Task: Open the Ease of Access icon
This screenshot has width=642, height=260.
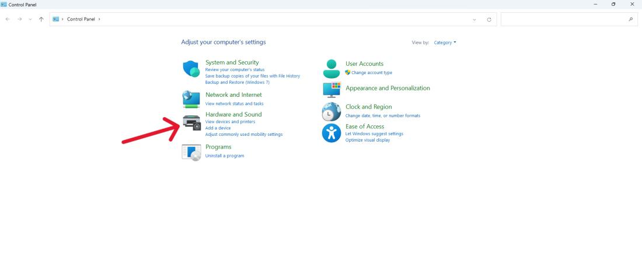Action: click(x=332, y=133)
